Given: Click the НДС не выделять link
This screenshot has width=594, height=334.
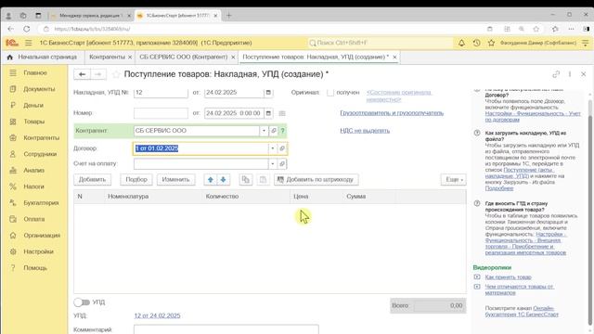Looking at the screenshot, I should (x=365, y=131).
